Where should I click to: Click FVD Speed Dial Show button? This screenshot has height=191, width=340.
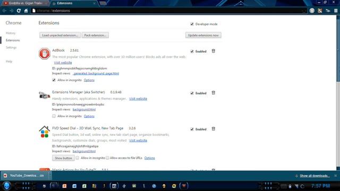pos(63,158)
